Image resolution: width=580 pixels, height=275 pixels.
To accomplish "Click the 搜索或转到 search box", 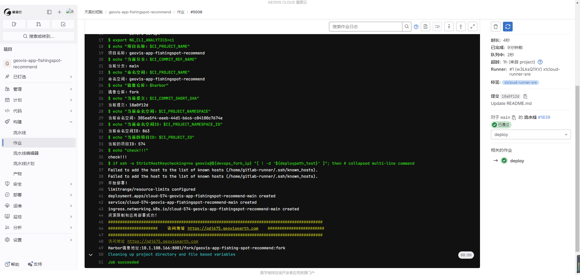I will (39, 36).
